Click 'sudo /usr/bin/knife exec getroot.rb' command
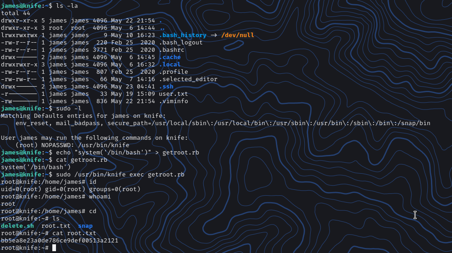 pyautogui.click(x=120, y=175)
